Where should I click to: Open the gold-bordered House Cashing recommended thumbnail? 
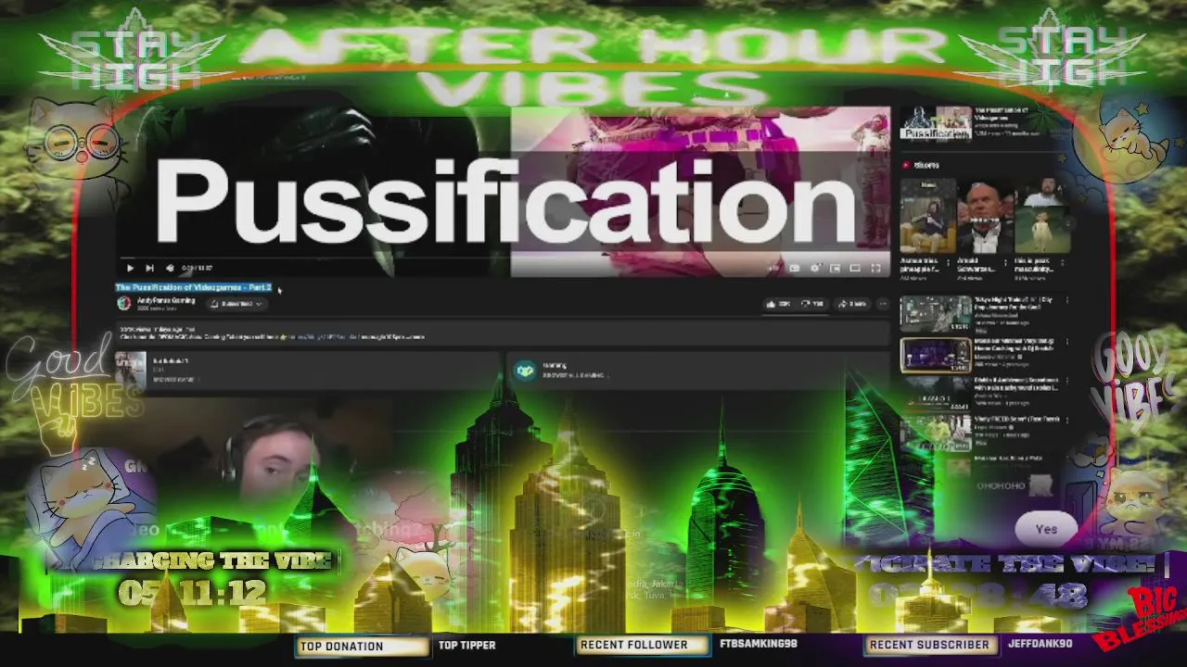pyautogui.click(x=936, y=355)
